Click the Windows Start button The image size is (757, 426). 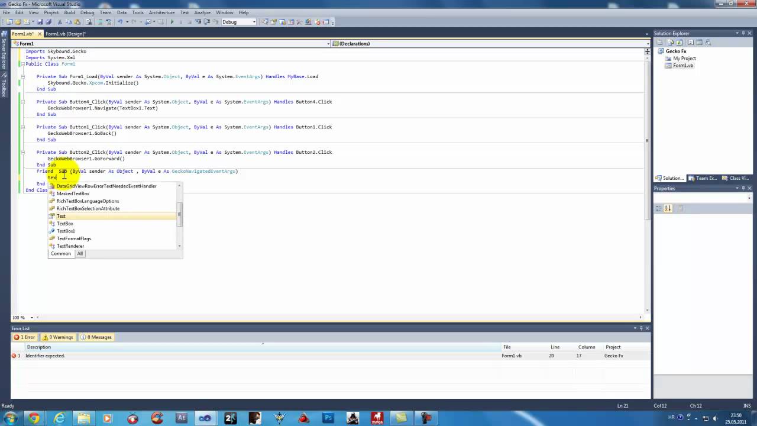pos(10,418)
